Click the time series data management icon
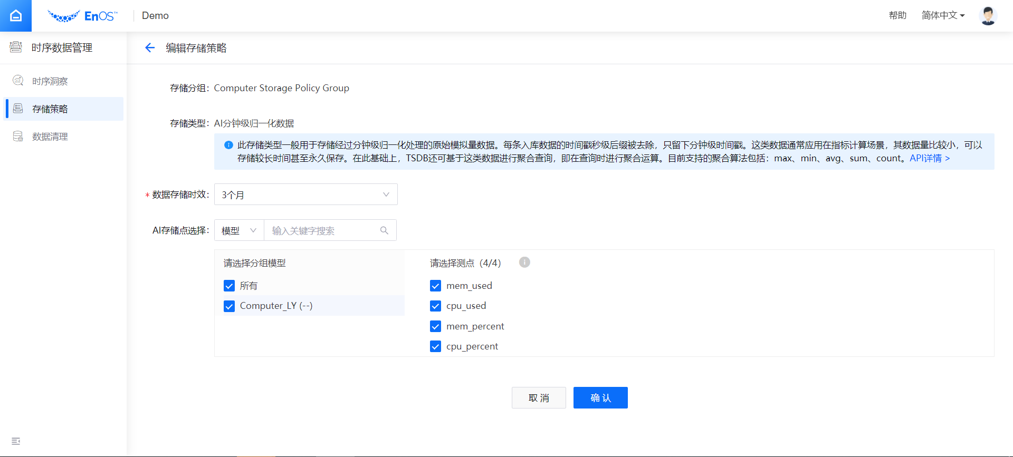 [16, 47]
